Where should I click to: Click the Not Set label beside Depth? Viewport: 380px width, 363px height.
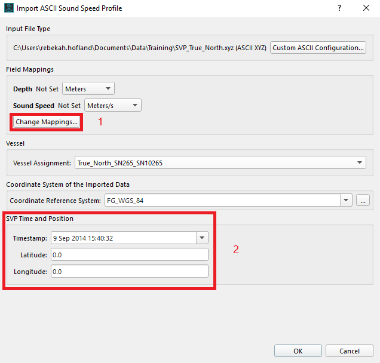click(x=48, y=89)
